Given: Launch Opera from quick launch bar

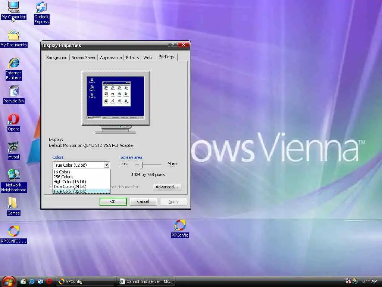Looking at the screenshot, I should click(49, 281).
